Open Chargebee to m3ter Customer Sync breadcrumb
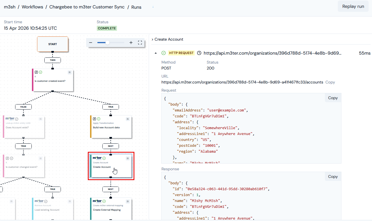Viewport: 372px width, 221px height. tap(87, 7)
